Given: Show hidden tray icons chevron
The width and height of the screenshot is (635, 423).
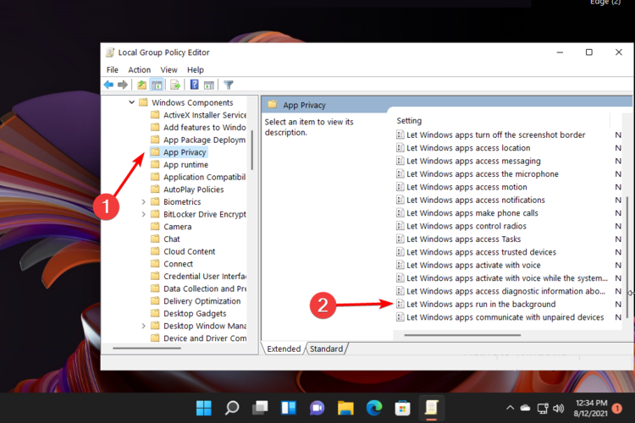Looking at the screenshot, I should pyautogui.click(x=511, y=408).
